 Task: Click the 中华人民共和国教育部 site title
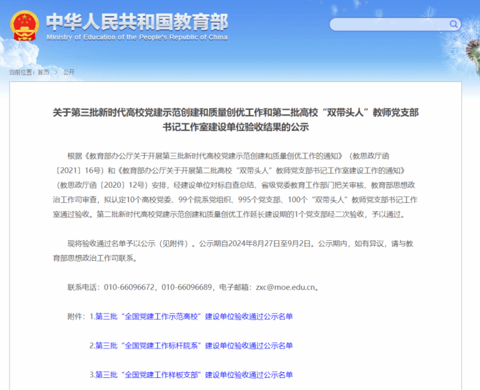click(137, 21)
